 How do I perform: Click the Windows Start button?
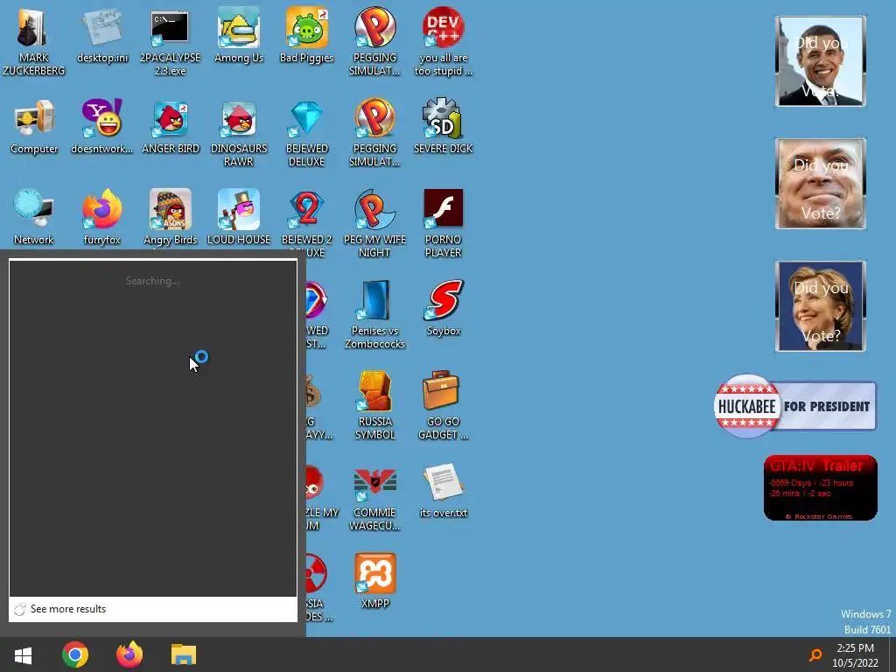pyautogui.click(x=23, y=654)
